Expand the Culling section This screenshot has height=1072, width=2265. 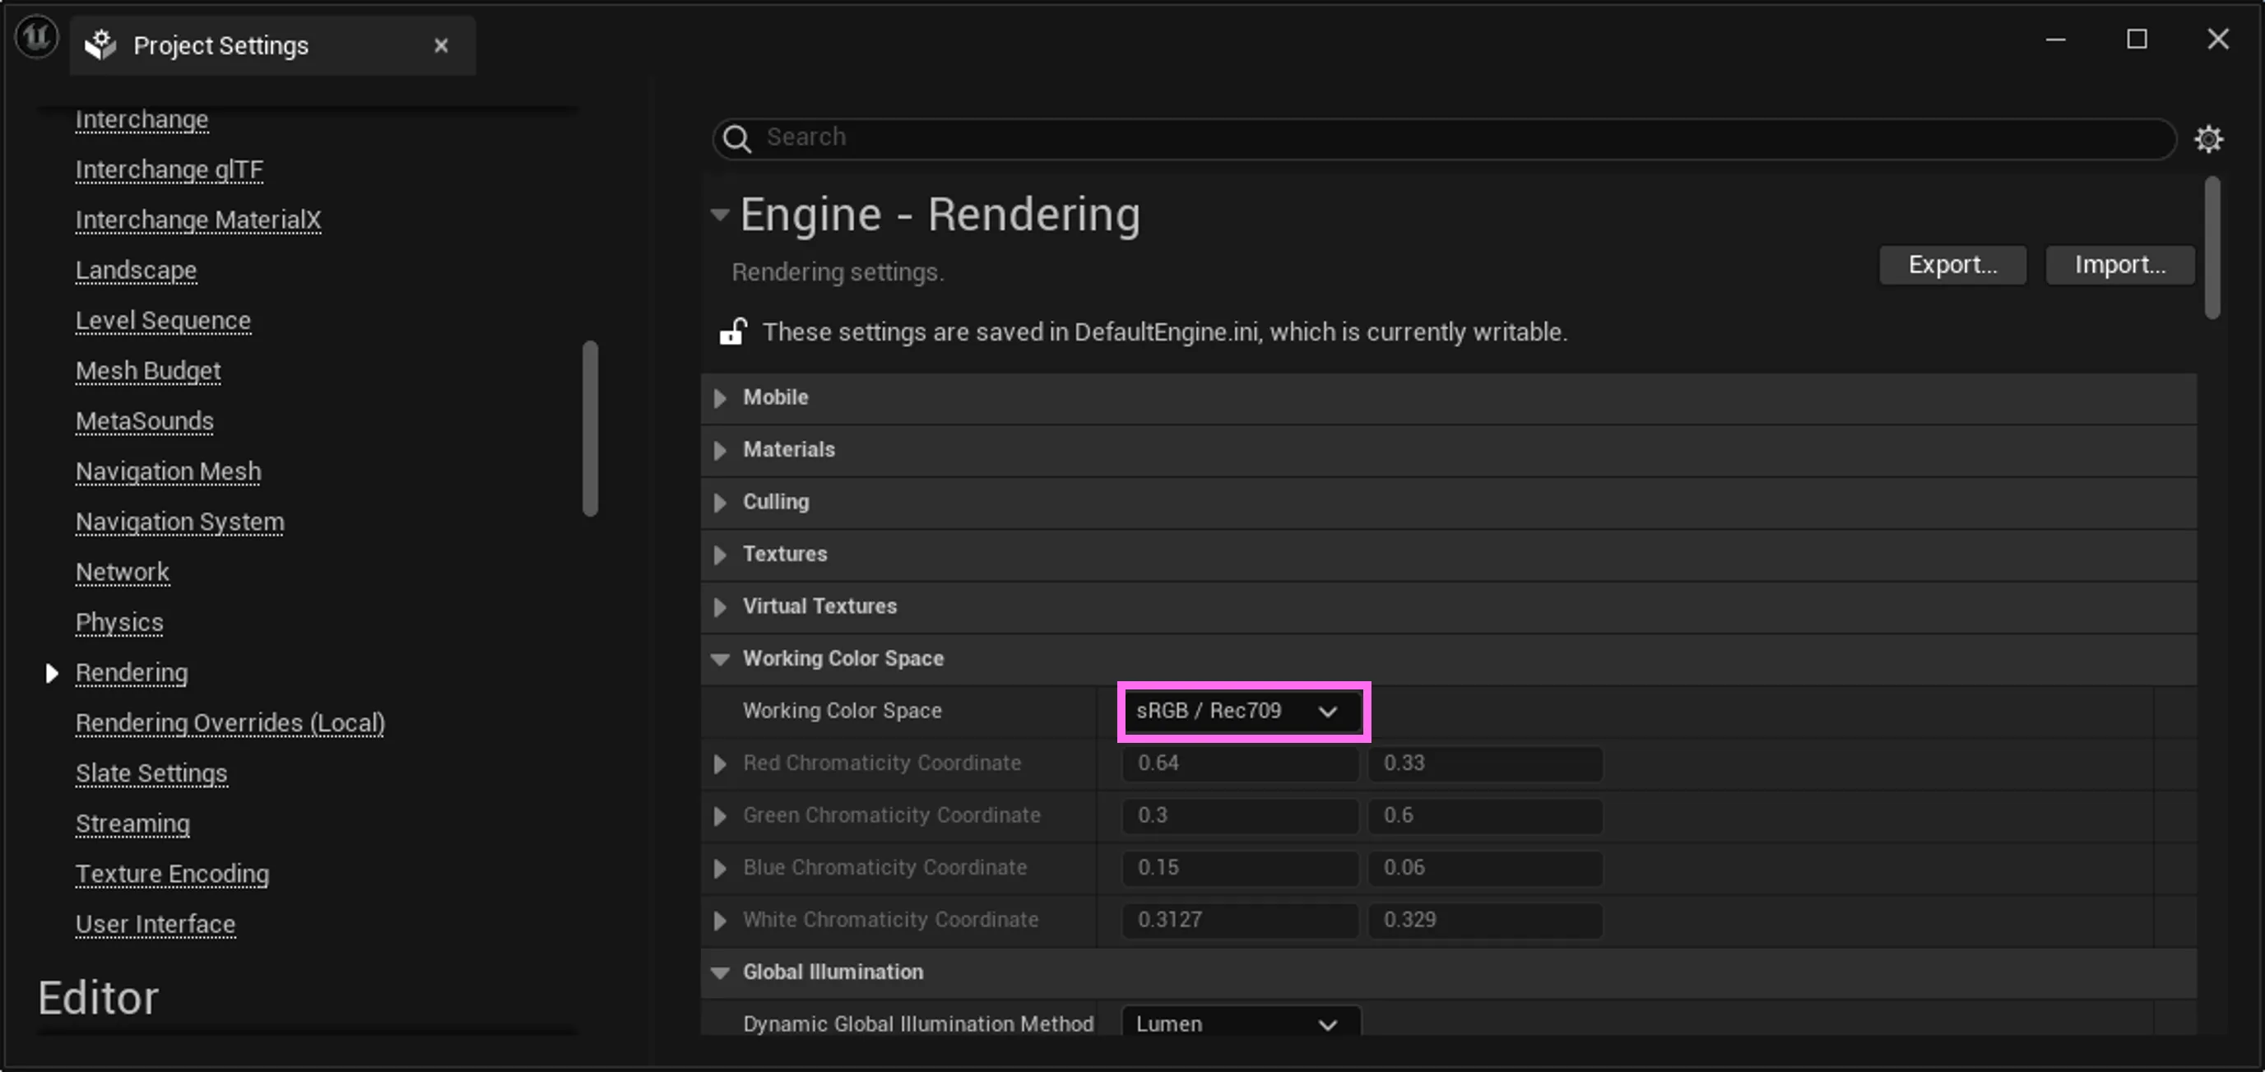coord(721,501)
